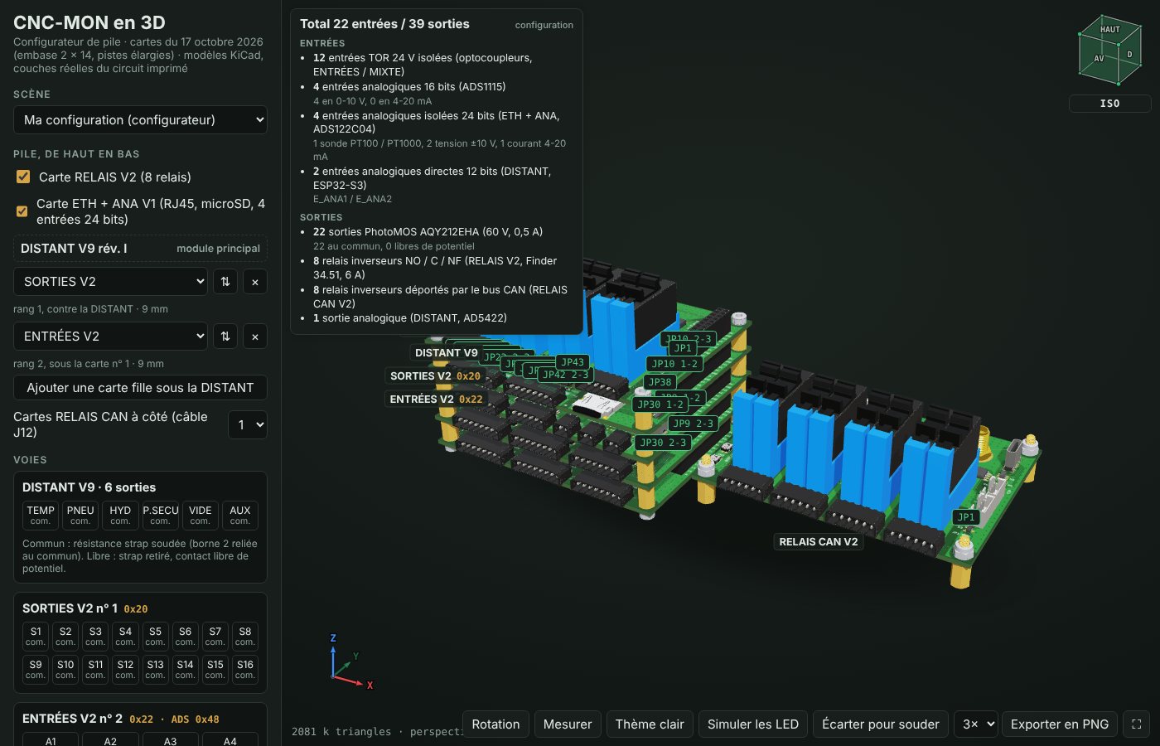Click the DISTANT V9 label in 3D view
The height and width of the screenshot is (746, 1160).
pyautogui.click(x=447, y=353)
